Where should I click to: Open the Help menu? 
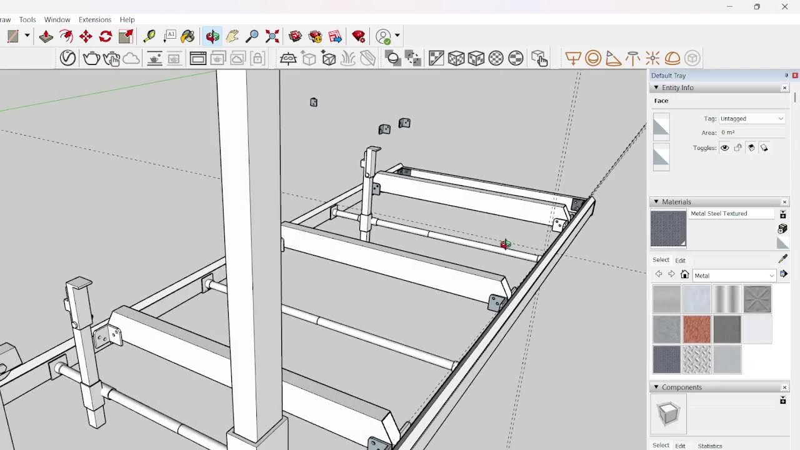click(x=127, y=19)
